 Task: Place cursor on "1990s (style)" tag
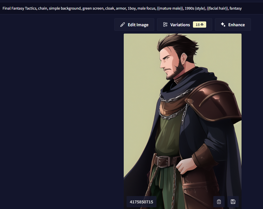tap(195, 8)
